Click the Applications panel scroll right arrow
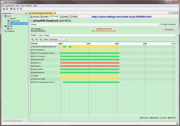This screenshot has height=126, width=180. (27, 120)
